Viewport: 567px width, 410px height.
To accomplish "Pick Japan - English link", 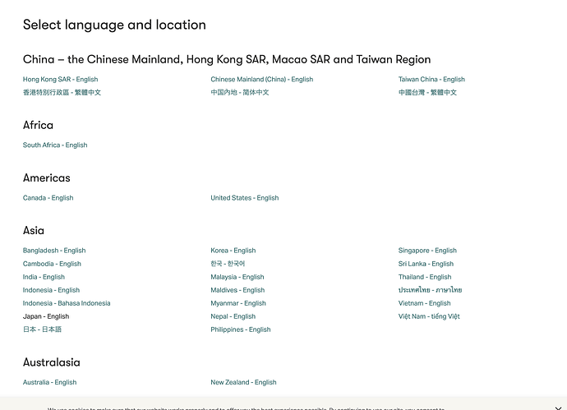I will tap(46, 316).
